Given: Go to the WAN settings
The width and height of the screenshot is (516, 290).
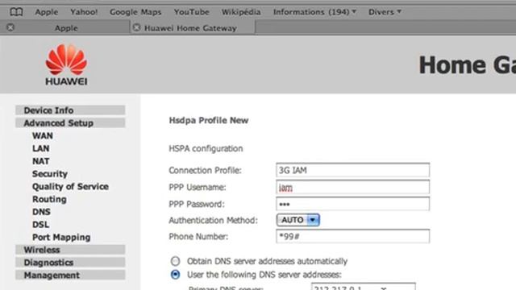Looking at the screenshot, I should [43, 136].
